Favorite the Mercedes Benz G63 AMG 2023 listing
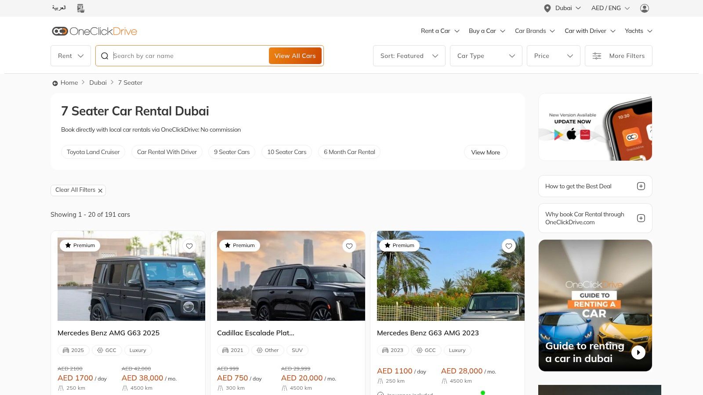 (x=509, y=246)
